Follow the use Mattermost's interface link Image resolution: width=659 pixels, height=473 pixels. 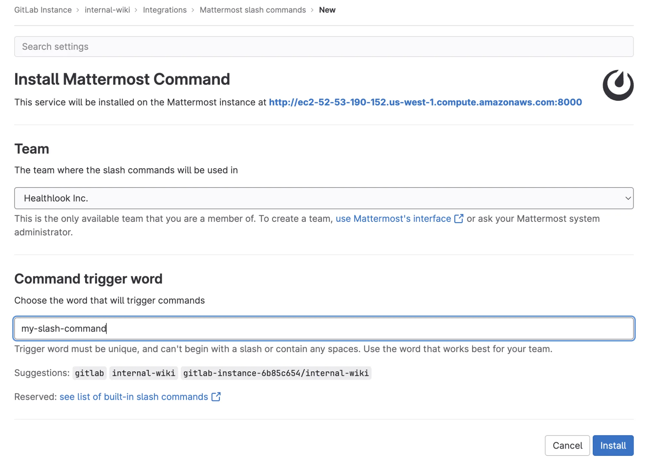pos(393,219)
